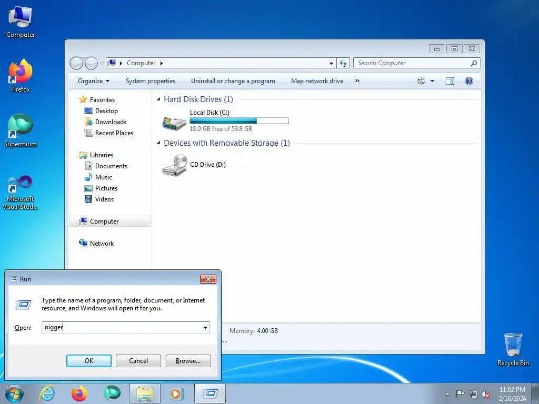Open the Videos library
The image size is (539, 404).
pos(104,199)
